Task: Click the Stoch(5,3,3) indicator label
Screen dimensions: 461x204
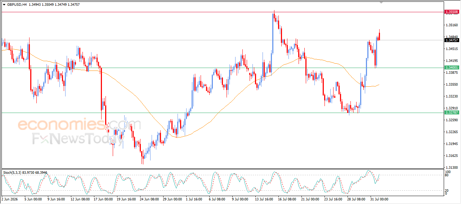Action: point(12,173)
